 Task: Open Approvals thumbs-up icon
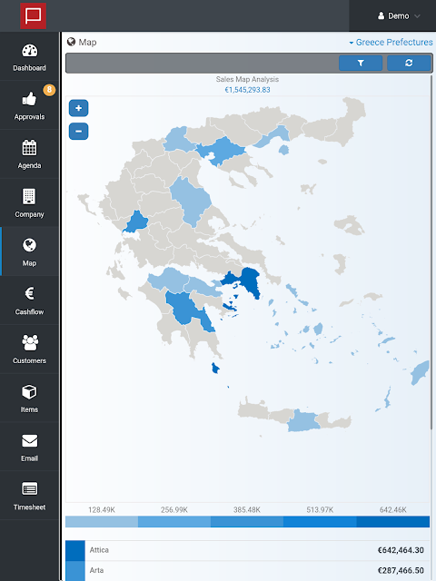point(29,99)
